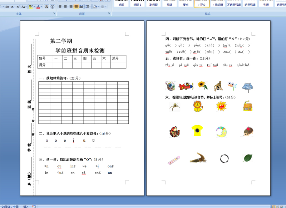Open the Change Case (Aa) menu
This screenshot has width=286, height=208.
[x=24, y=7]
